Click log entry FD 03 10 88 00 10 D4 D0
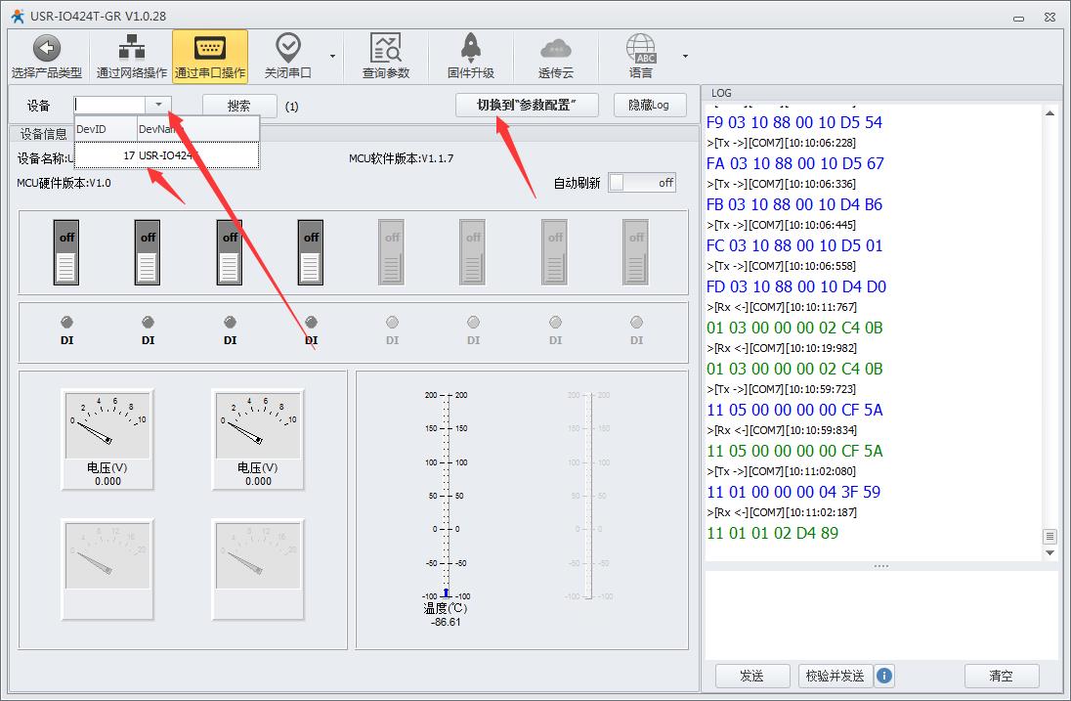 point(795,286)
